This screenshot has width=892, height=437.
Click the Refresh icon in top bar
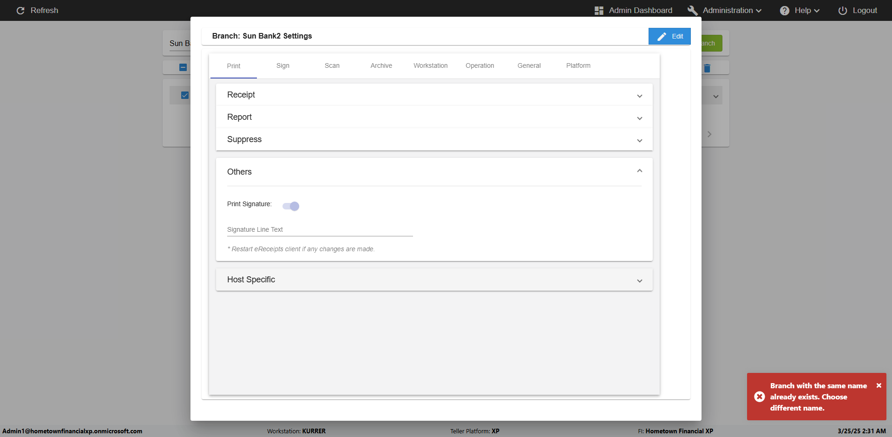(20, 10)
